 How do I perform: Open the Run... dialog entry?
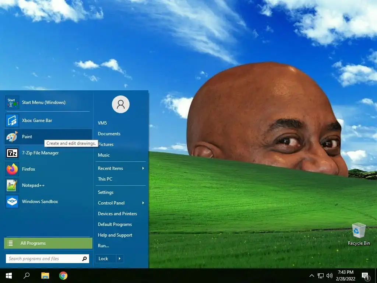pos(103,246)
